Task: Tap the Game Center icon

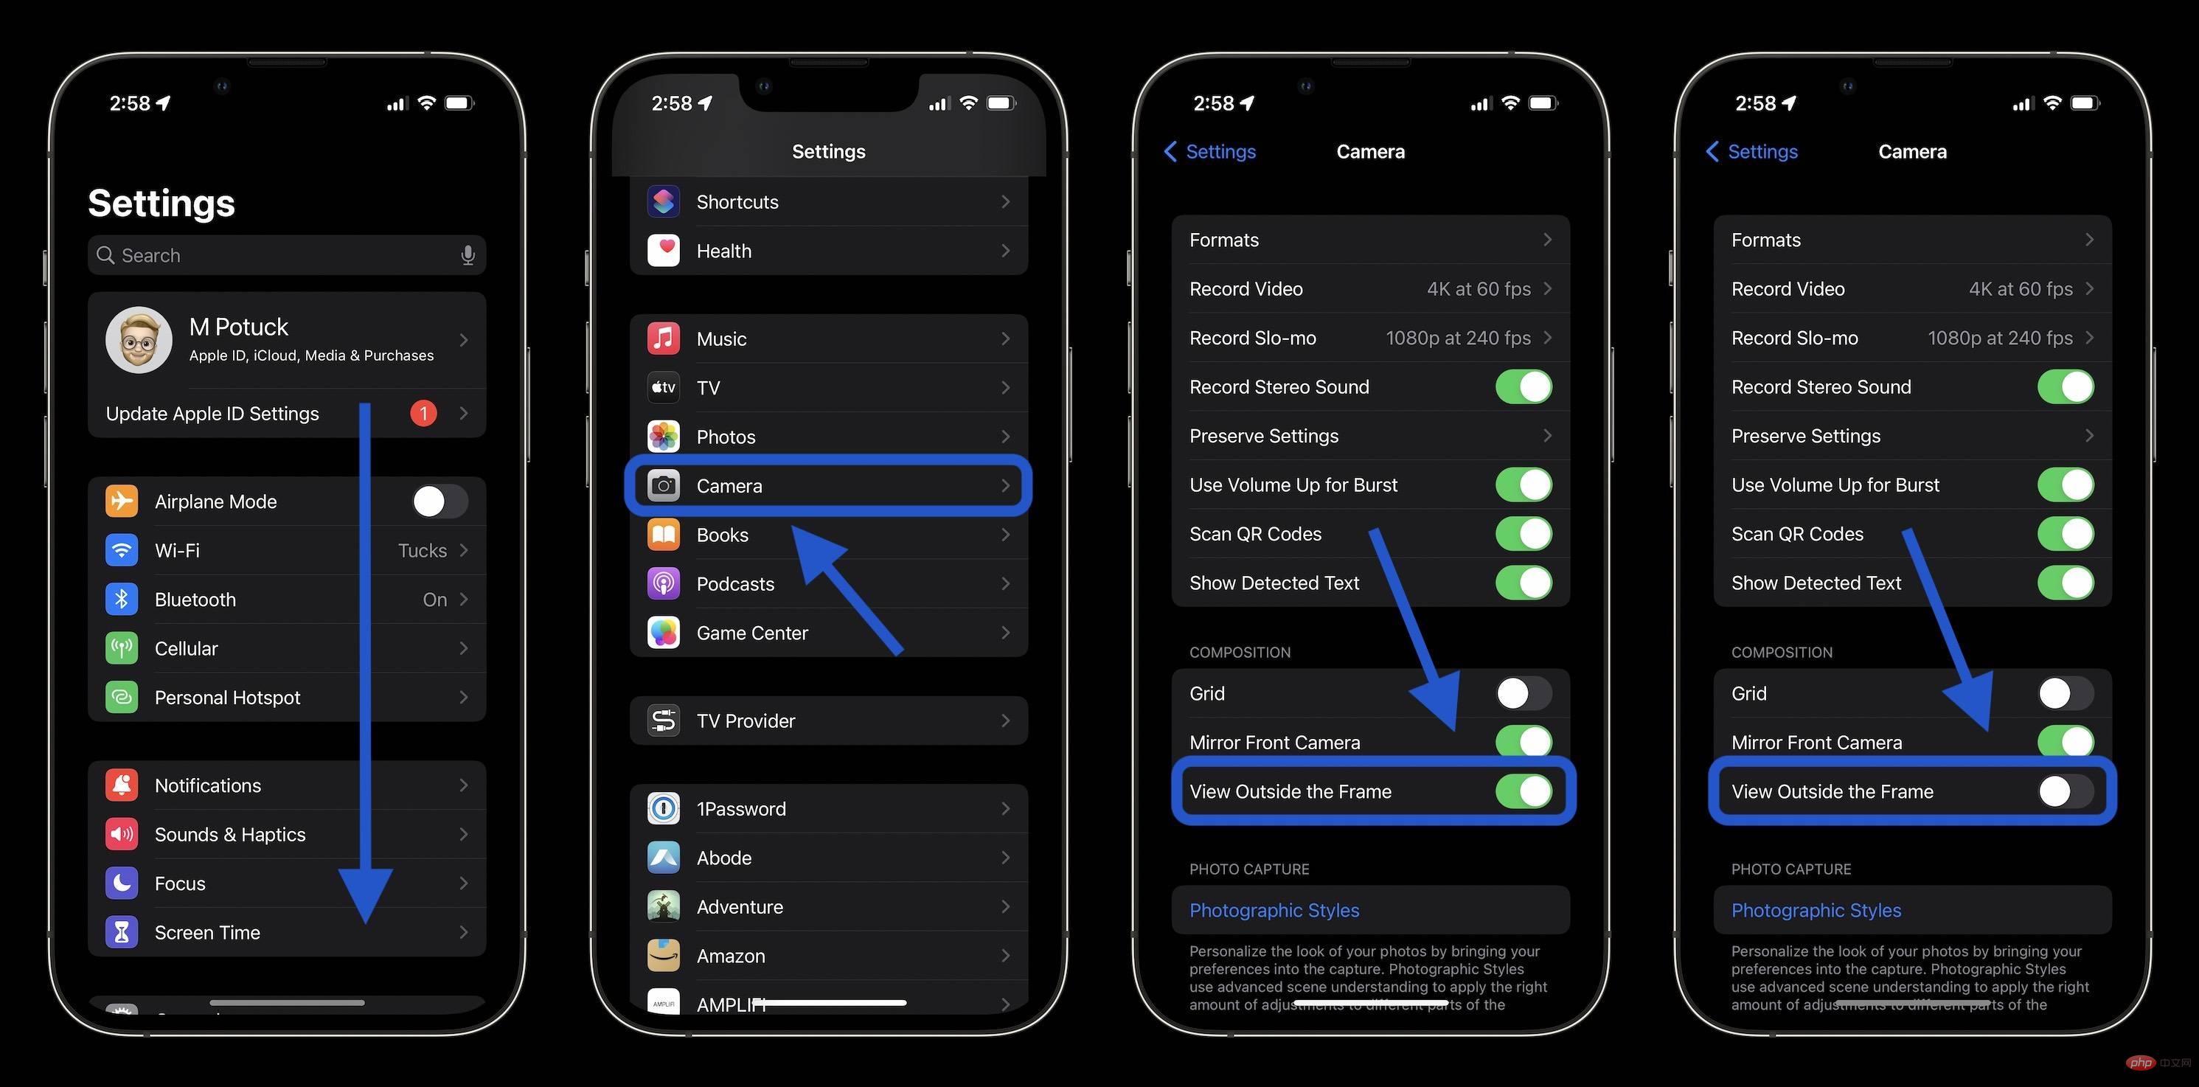Action: point(661,631)
